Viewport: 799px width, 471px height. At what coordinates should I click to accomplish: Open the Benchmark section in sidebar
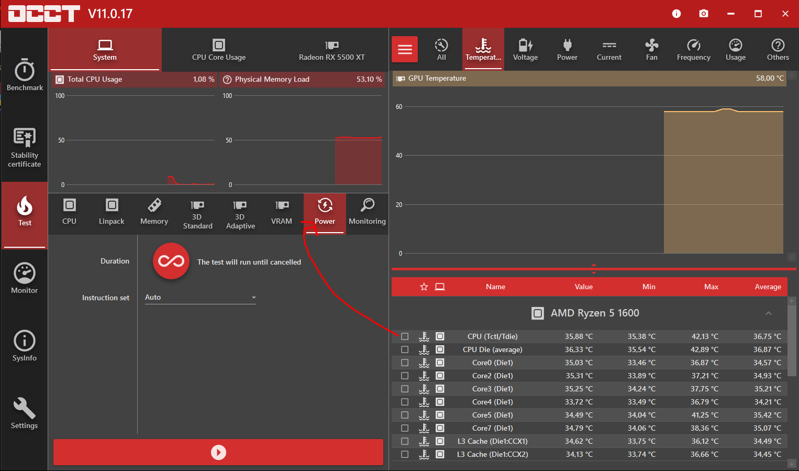[x=25, y=75]
